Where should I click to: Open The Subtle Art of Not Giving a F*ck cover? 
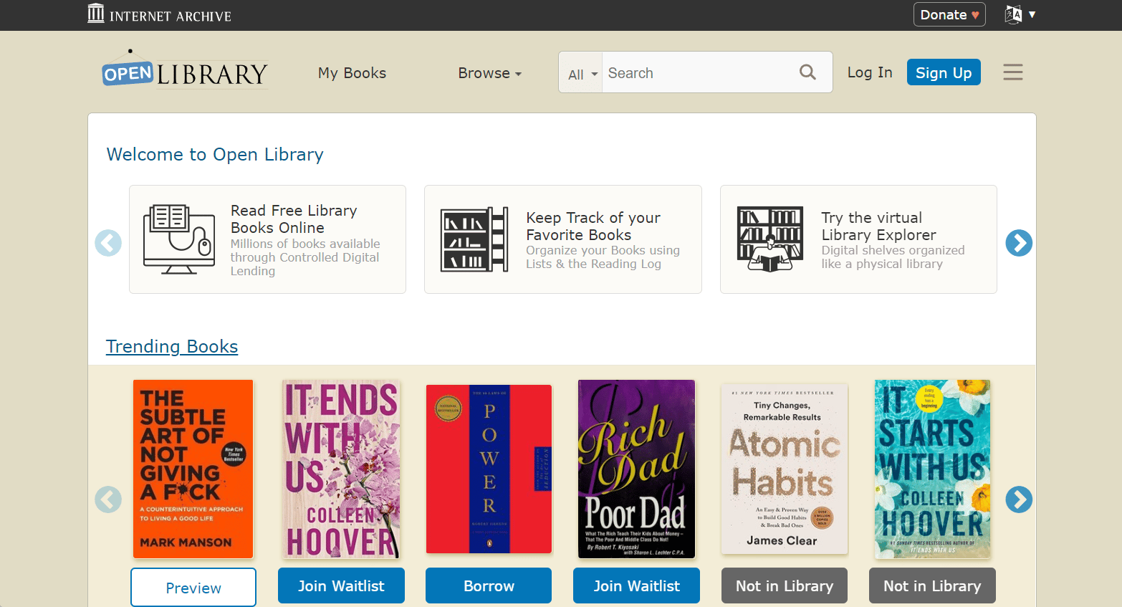click(193, 469)
